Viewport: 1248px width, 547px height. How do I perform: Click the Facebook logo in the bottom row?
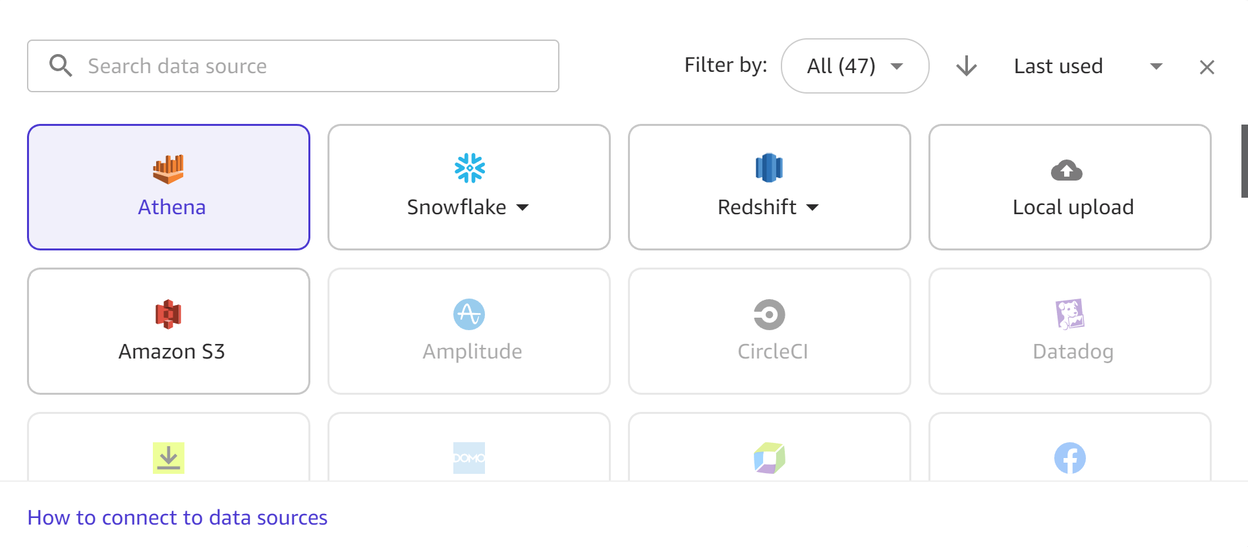1070,457
